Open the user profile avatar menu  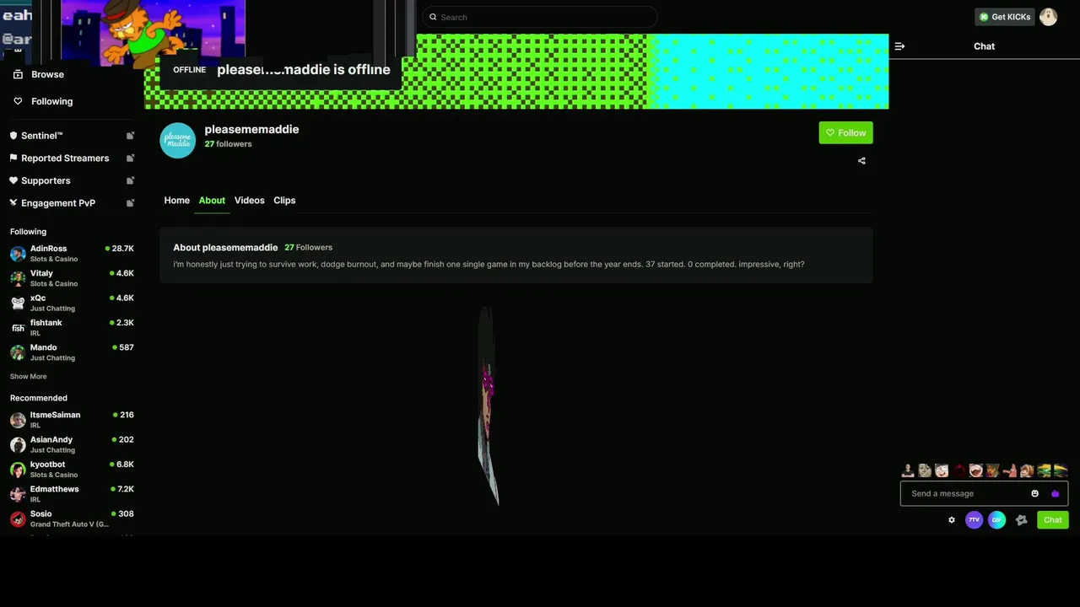click(1048, 17)
